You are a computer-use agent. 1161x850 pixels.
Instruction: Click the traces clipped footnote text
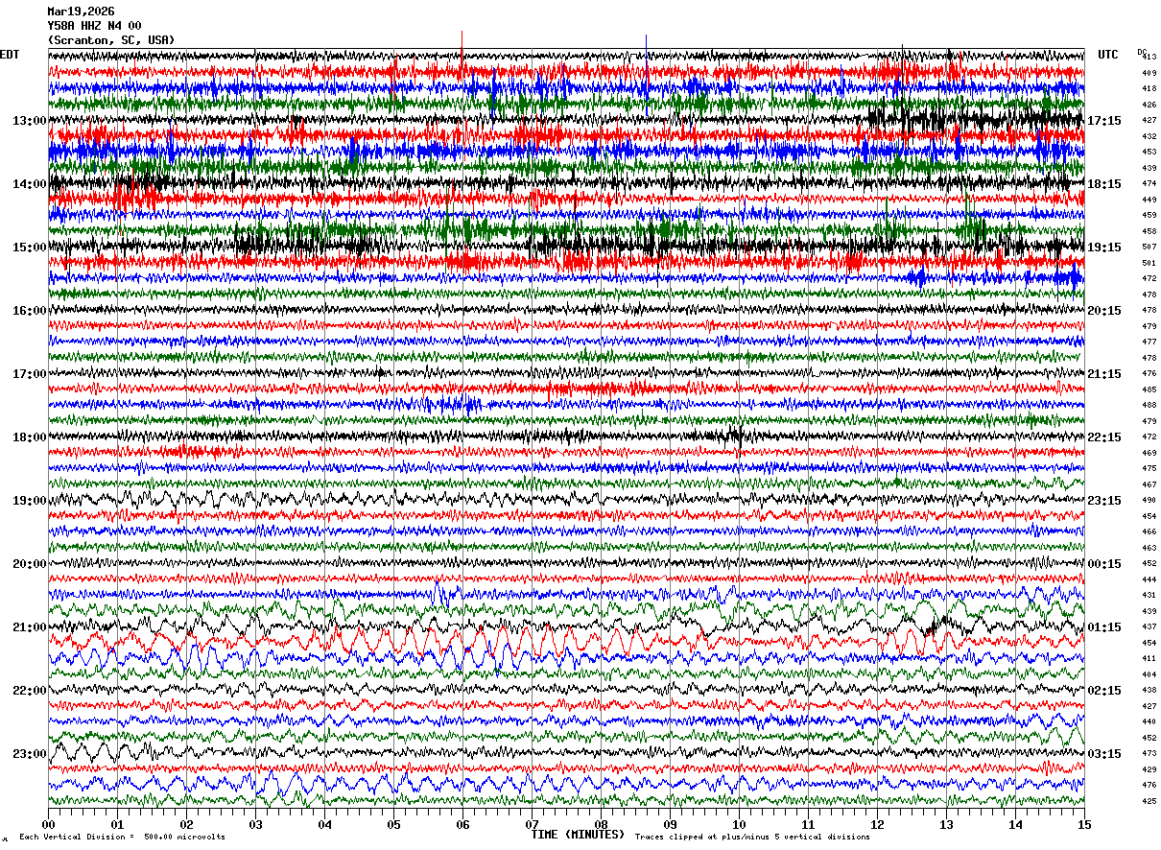(752, 837)
